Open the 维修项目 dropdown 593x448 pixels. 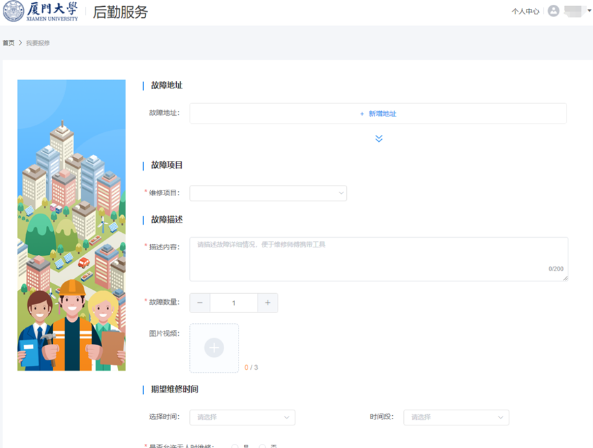click(268, 193)
